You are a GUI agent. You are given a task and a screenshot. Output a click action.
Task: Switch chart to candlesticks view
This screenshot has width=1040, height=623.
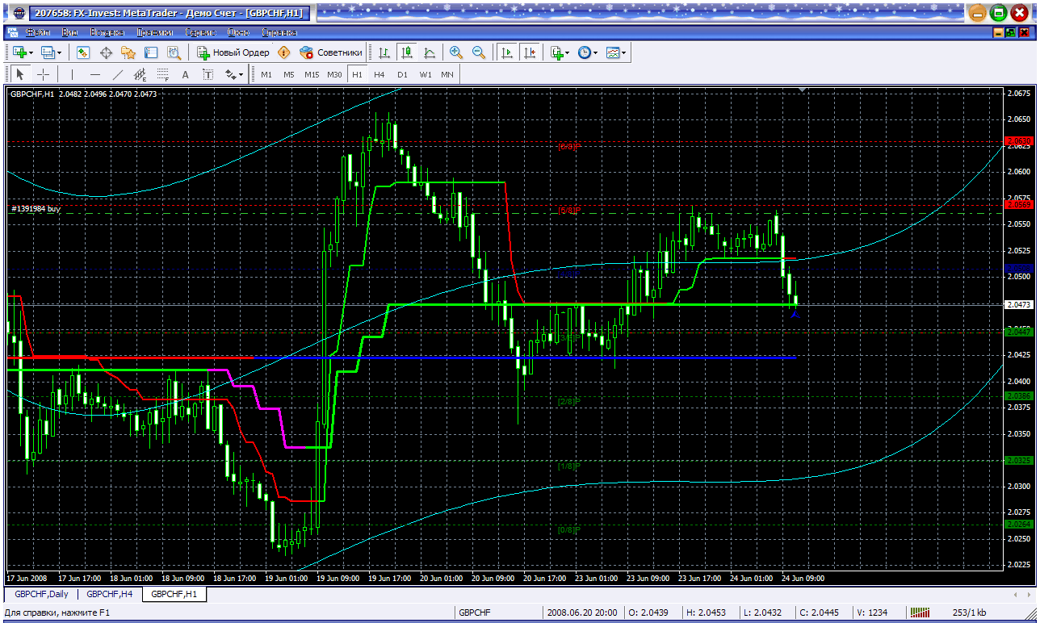click(x=407, y=52)
